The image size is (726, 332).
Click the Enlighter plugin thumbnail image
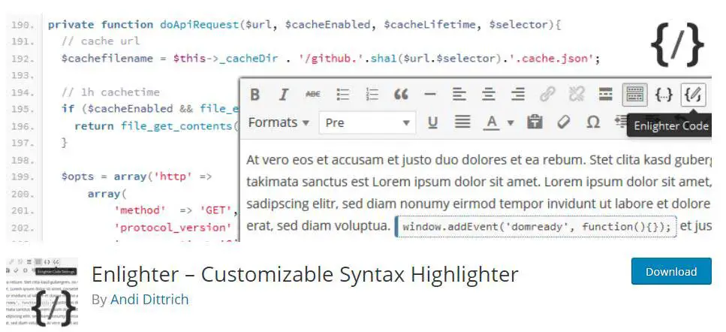(42, 293)
